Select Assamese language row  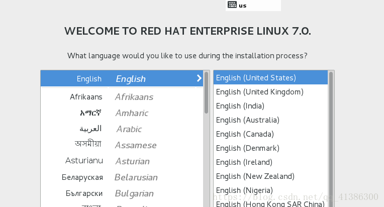[x=122, y=145]
